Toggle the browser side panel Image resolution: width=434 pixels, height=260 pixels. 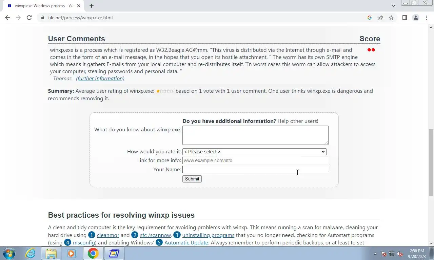click(405, 18)
